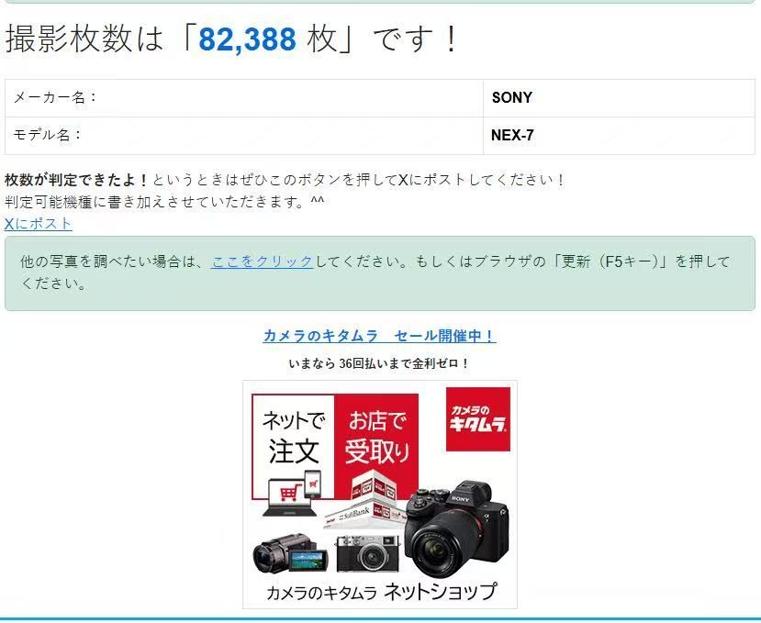This screenshot has height=623, width=761.
Task: Click the ネットで注文 white panel
Action: click(x=293, y=447)
